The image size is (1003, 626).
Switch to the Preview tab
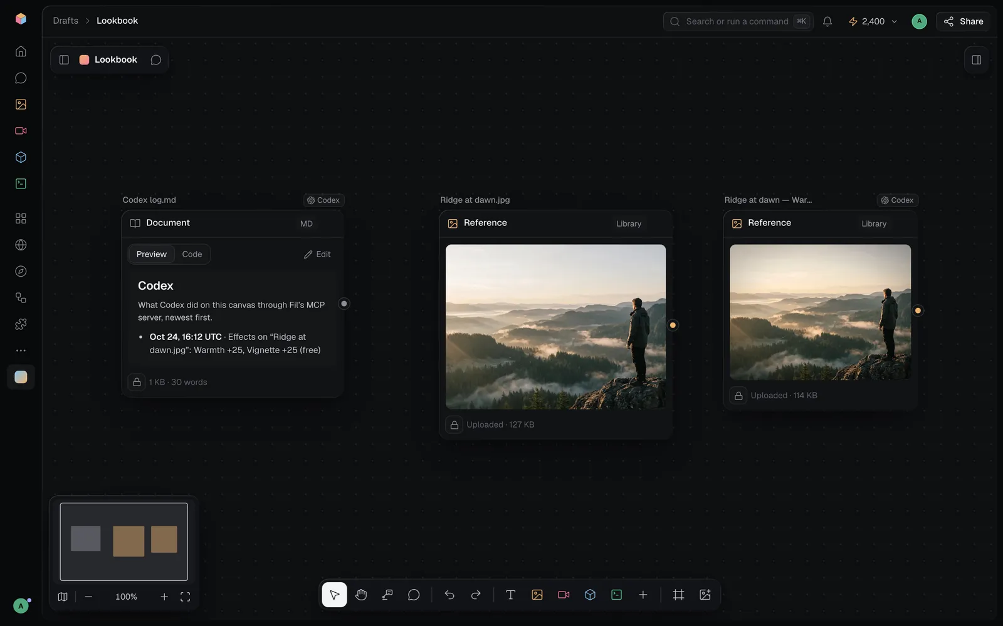click(152, 254)
